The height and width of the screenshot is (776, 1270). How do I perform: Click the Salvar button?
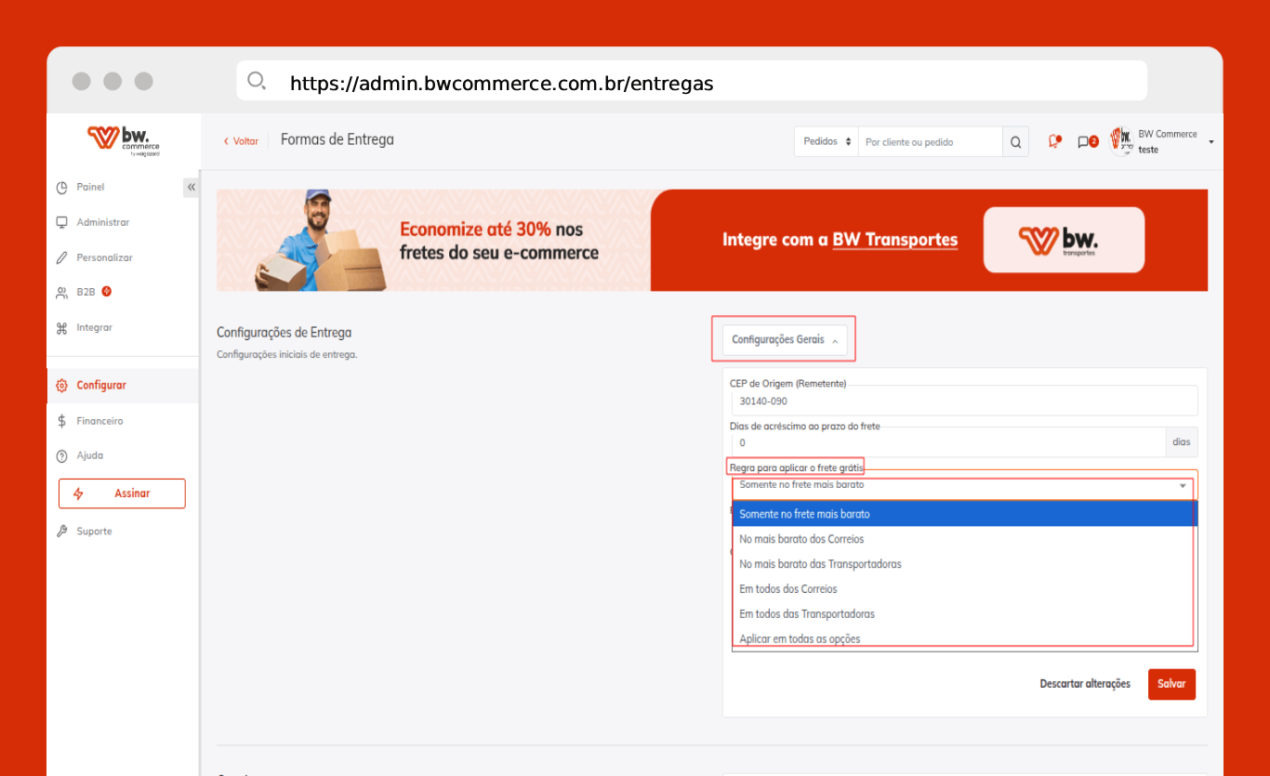click(x=1171, y=684)
